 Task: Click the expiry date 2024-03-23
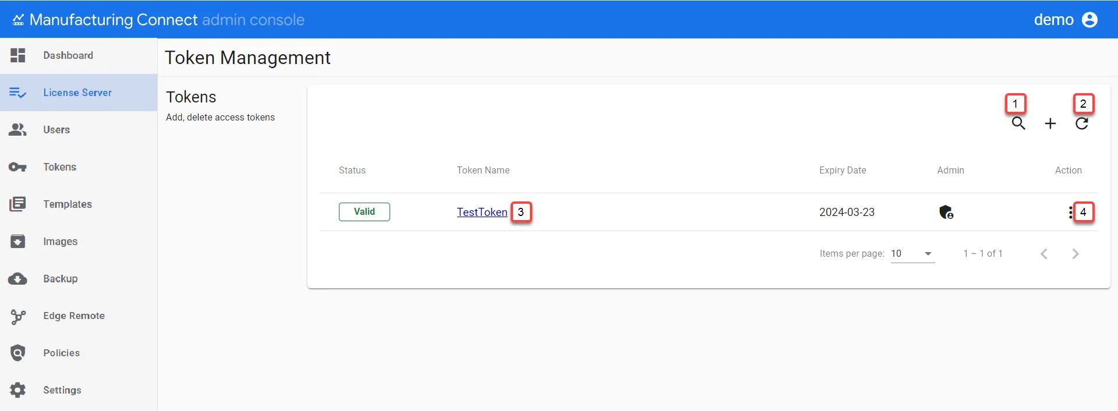pos(847,212)
